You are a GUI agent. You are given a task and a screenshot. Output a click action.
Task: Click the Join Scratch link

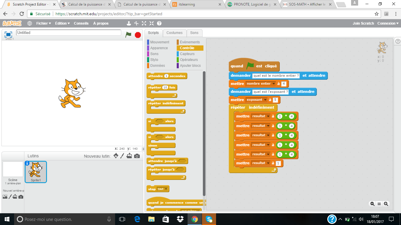click(x=363, y=23)
